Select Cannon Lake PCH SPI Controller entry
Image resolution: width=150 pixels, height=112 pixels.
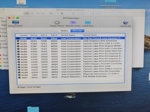coord(101,71)
